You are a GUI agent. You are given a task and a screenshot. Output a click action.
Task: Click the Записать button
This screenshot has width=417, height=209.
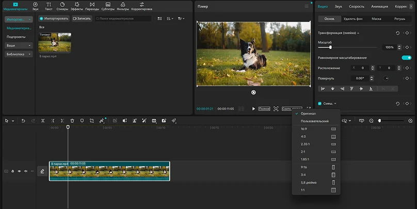point(82,19)
